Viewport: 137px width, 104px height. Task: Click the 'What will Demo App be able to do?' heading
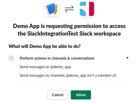(x=44, y=46)
